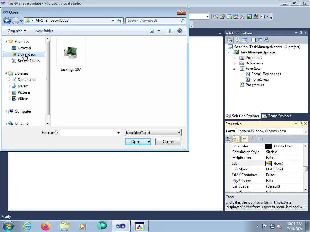Click View Class Diagram icon in Solution Explorer
The image size is (310, 232).
(x=267, y=40)
